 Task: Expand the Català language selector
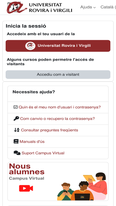click(x=108, y=7)
